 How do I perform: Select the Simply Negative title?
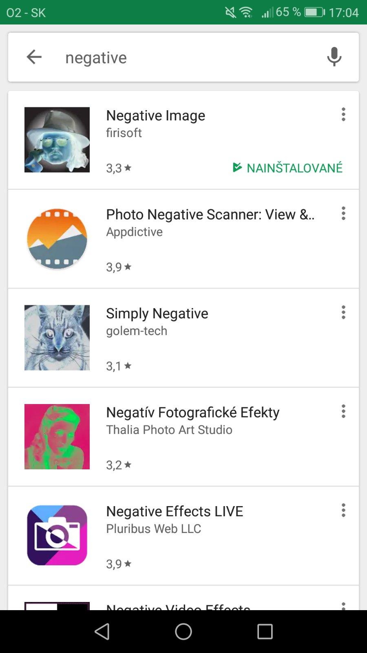tap(157, 313)
